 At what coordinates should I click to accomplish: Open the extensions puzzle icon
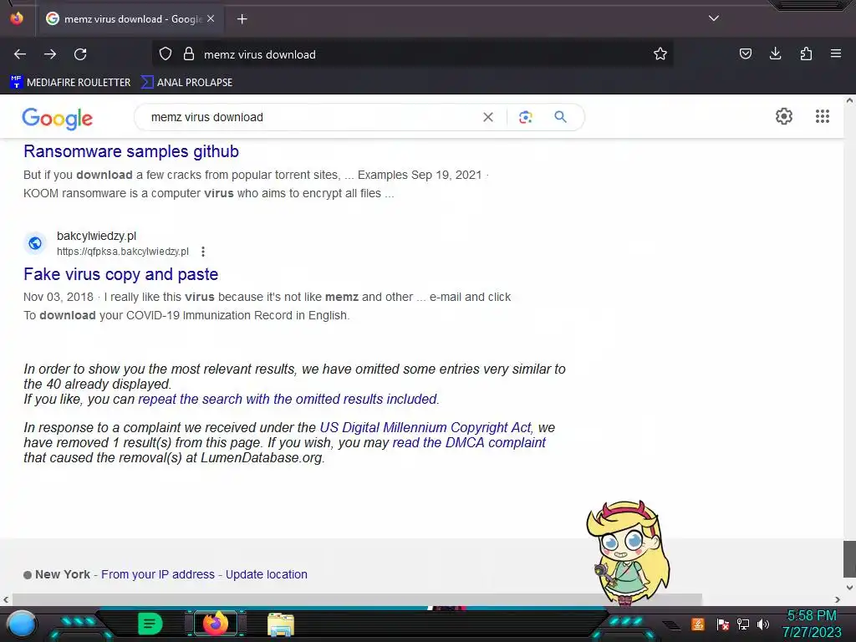point(806,54)
